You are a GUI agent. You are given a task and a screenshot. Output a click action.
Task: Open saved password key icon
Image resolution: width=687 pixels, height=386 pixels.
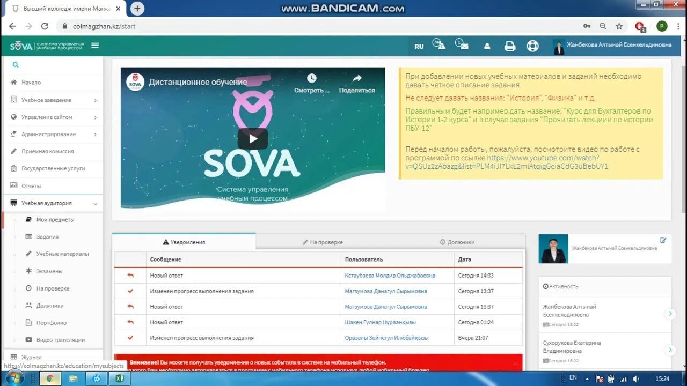(587, 26)
